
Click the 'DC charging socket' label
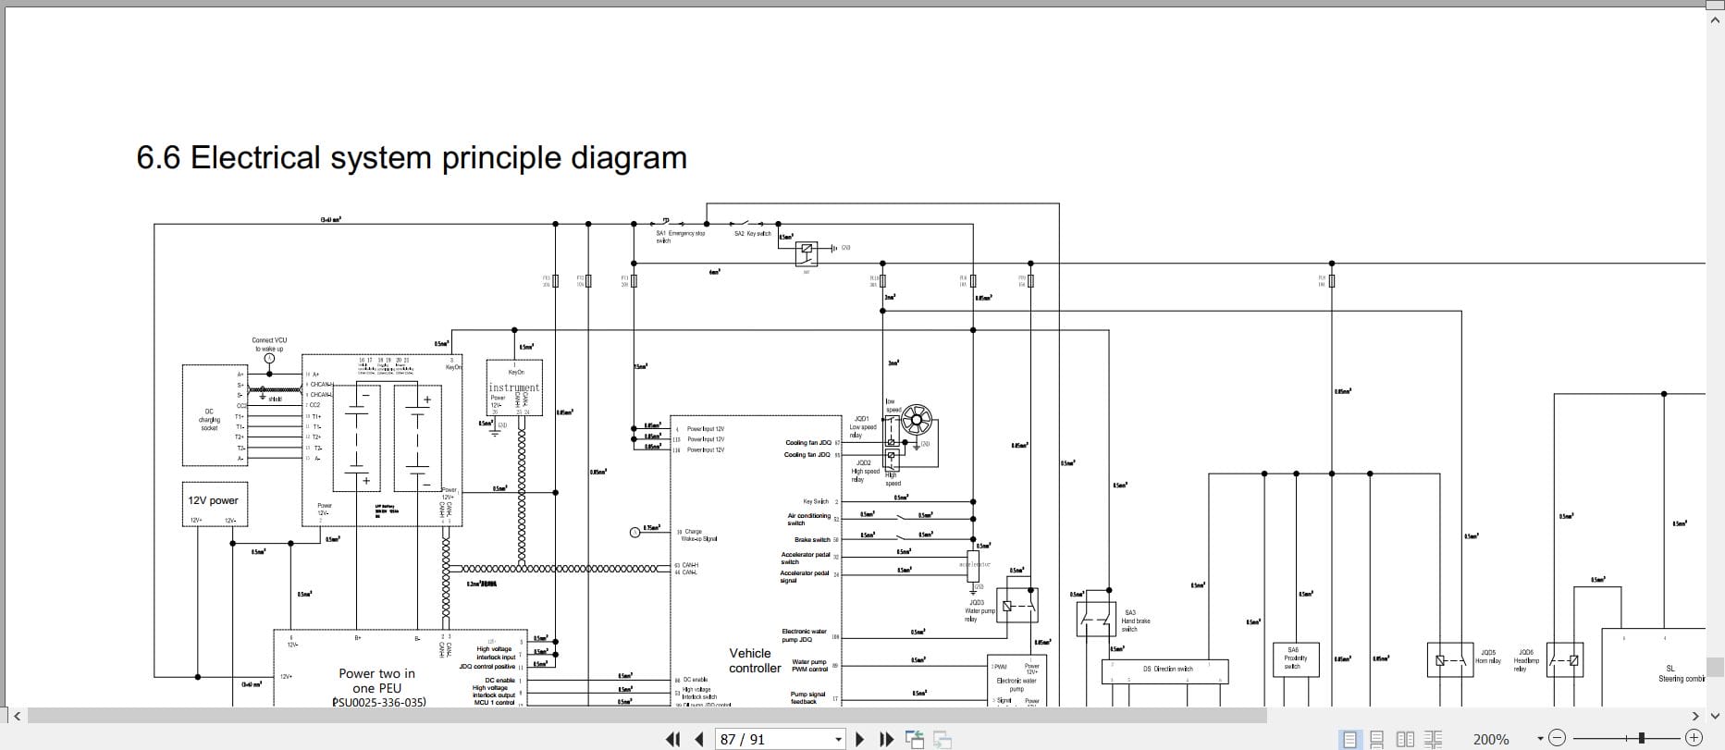coord(209,419)
